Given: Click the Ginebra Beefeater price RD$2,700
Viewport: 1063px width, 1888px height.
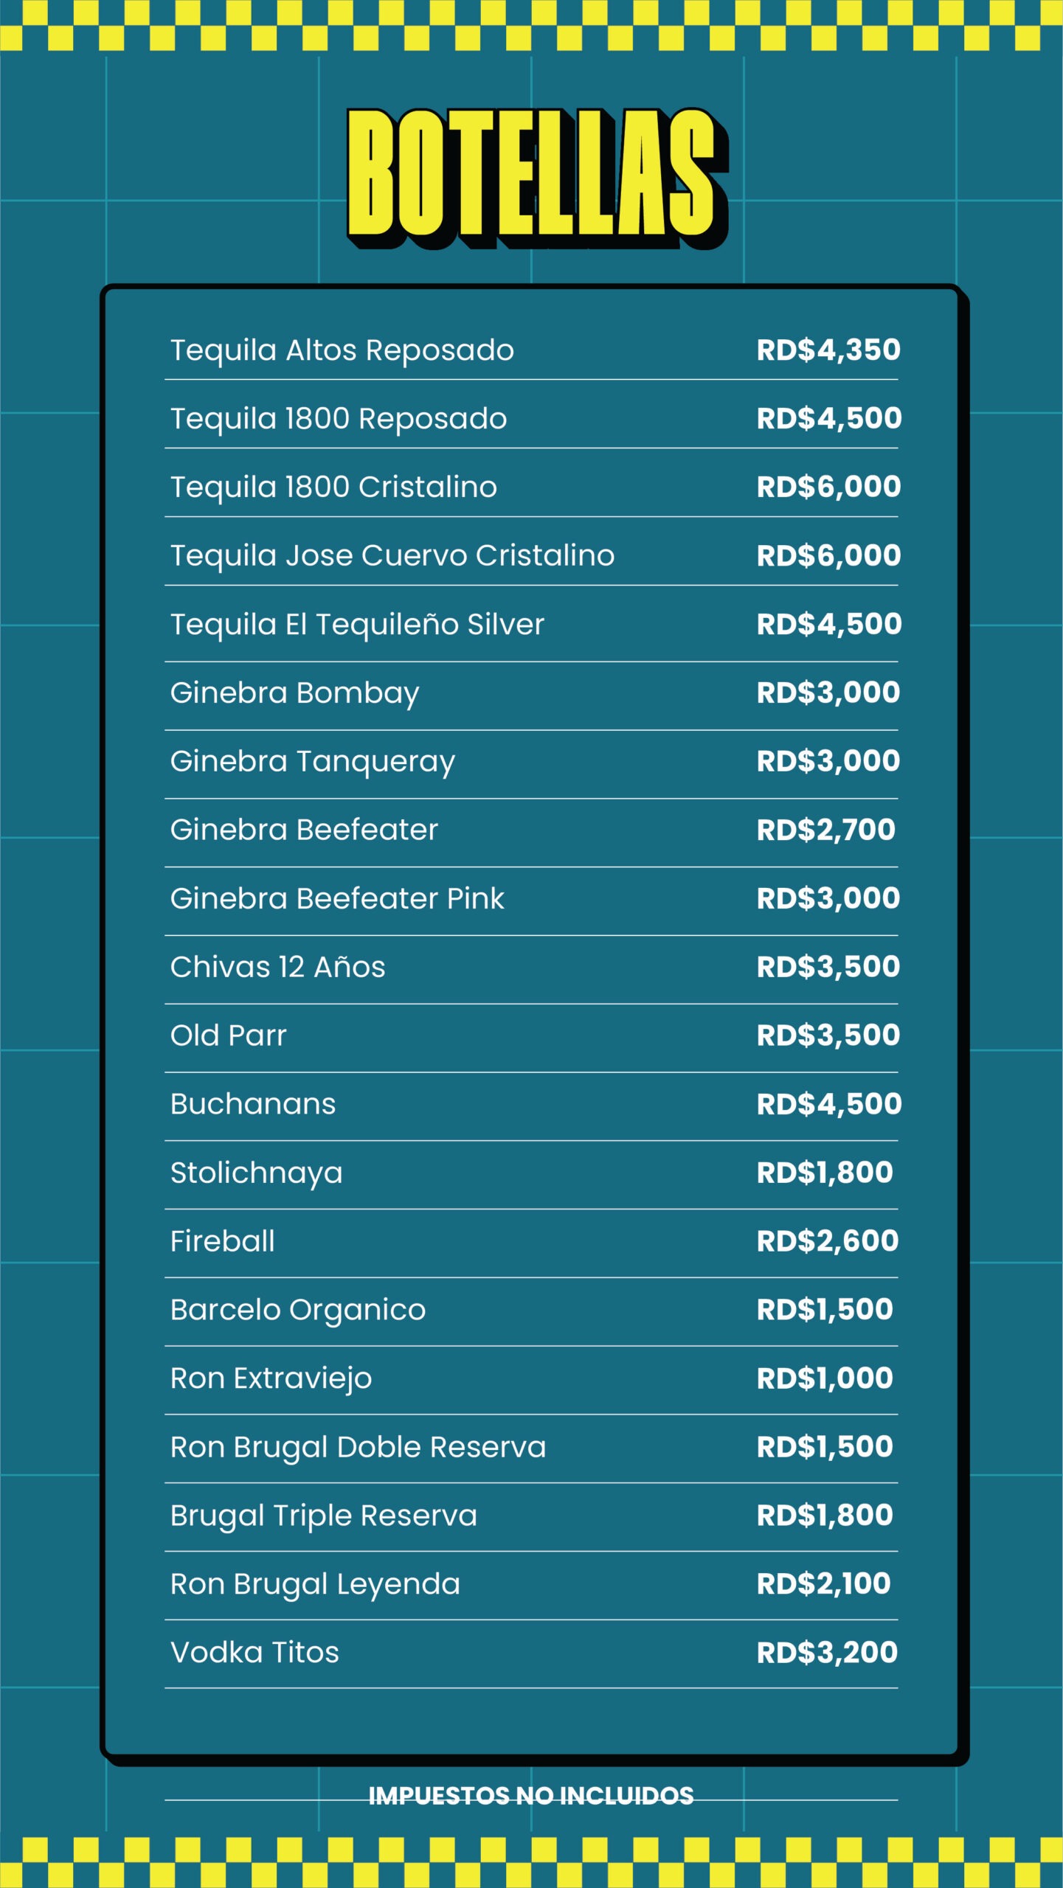Looking at the screenshot, I should tap(826, 830).
